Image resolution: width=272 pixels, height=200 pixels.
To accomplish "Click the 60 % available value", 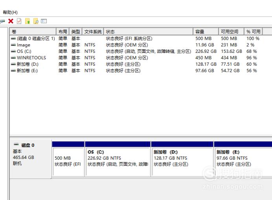I will [x=252, y=64].
